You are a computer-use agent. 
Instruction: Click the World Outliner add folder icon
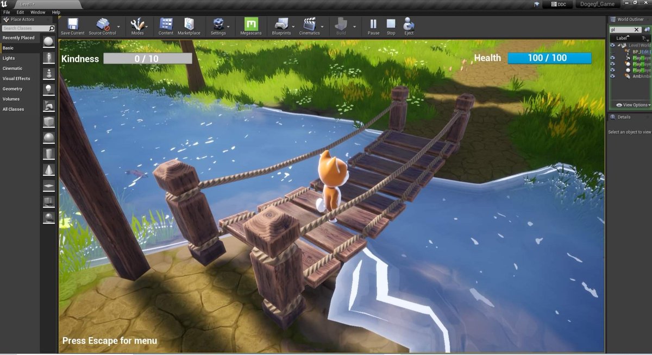(x=648, y=30)
